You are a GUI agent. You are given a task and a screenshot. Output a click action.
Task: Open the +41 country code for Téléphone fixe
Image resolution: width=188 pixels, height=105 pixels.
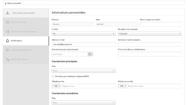click(x=56, y=86)
